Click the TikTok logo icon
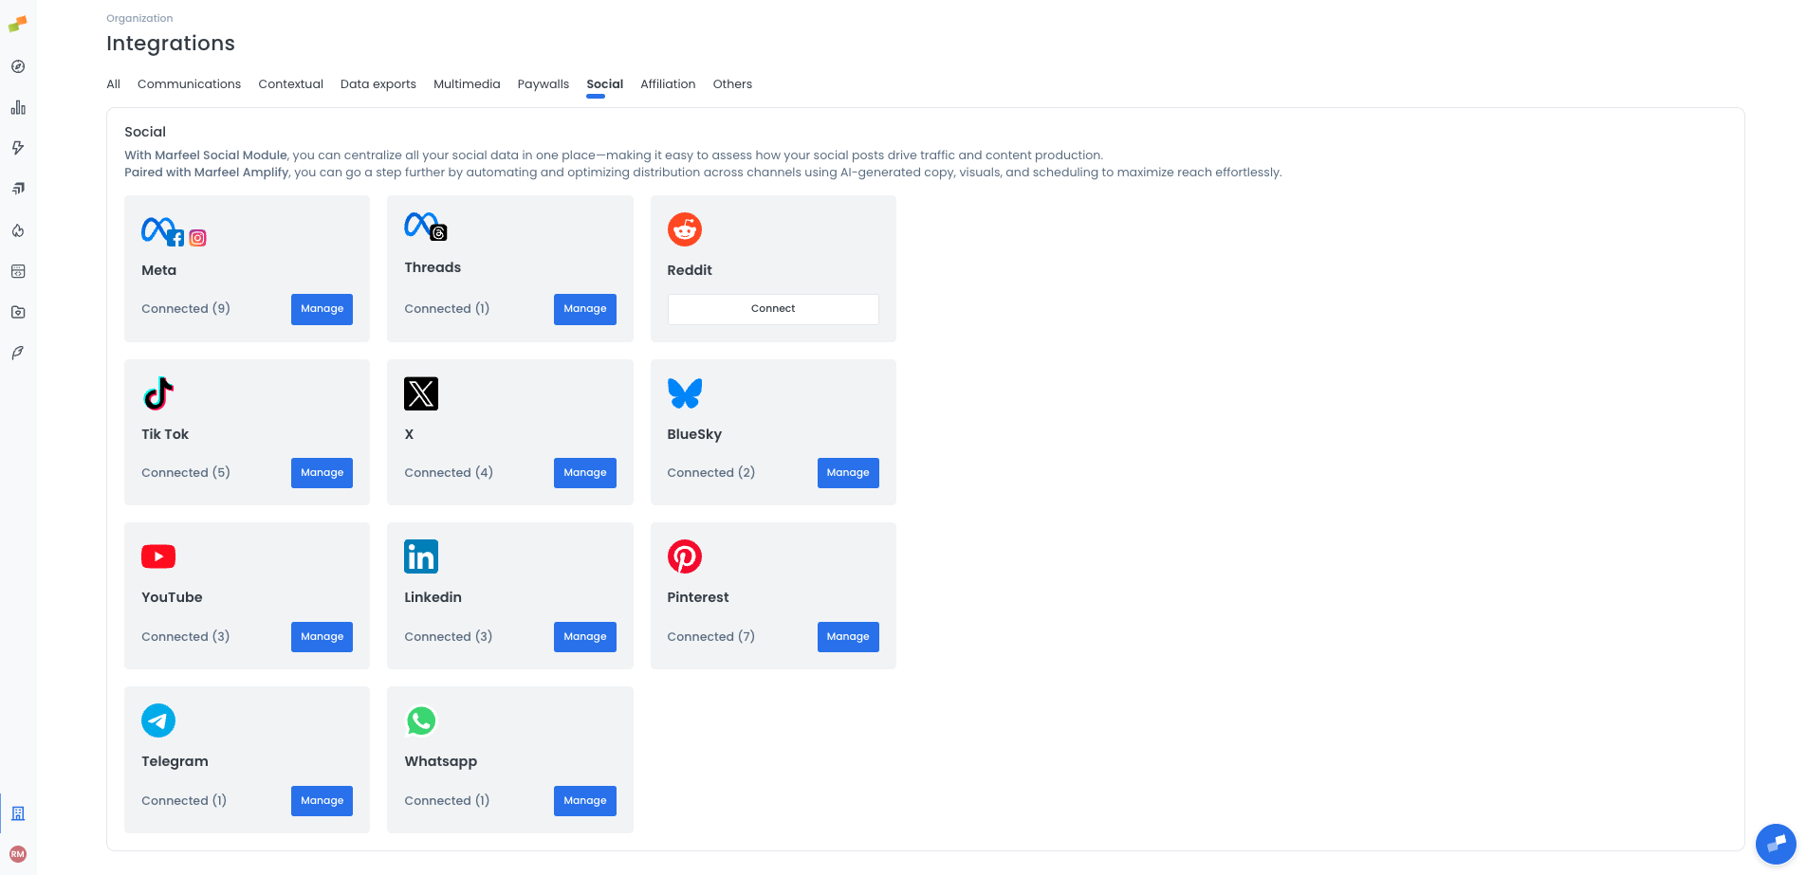Viewport: 1806px width, 875px height. coord(158,393)
